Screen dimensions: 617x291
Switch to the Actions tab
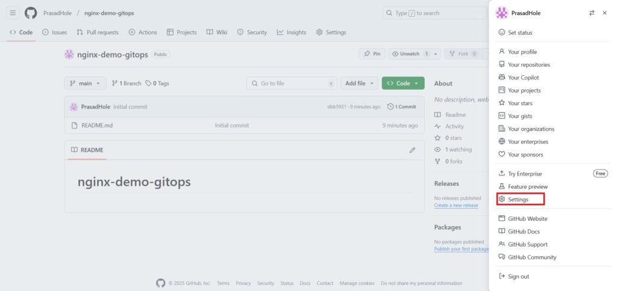point(143,32)
